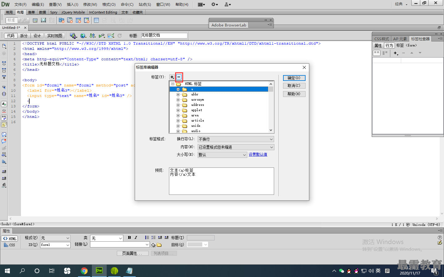Toggle Show set events view in Tag Inspector
Image resolution: width=444 pixels, height=277 pixels.
376,53
